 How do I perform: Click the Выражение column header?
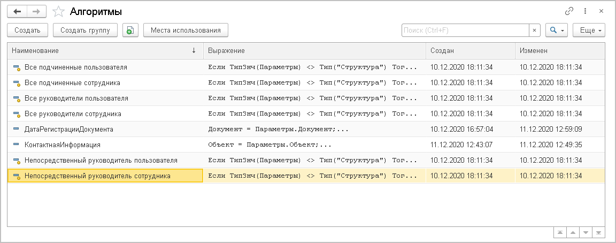tap(314, 50)
